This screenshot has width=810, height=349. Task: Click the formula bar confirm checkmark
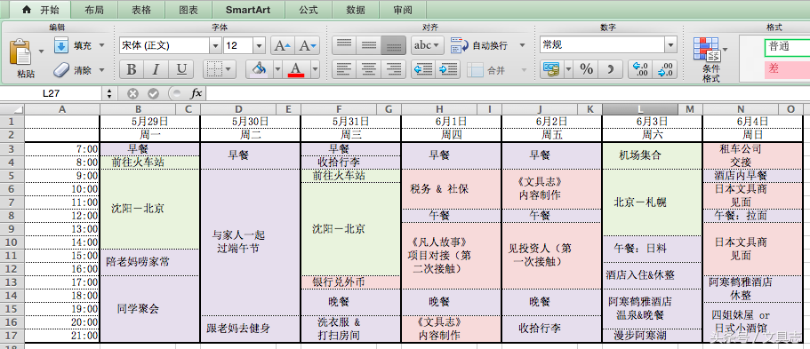153,93
